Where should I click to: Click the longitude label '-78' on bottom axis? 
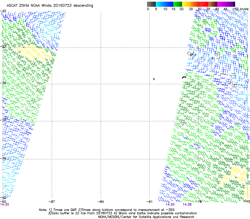[x=199, y=202]
